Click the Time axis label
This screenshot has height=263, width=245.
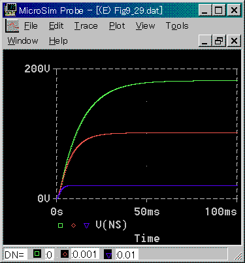click(x=147, y=238)
